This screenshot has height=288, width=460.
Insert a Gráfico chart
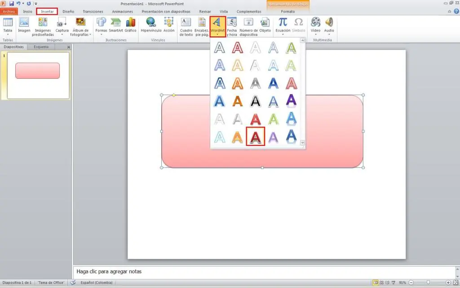(130, 25)
